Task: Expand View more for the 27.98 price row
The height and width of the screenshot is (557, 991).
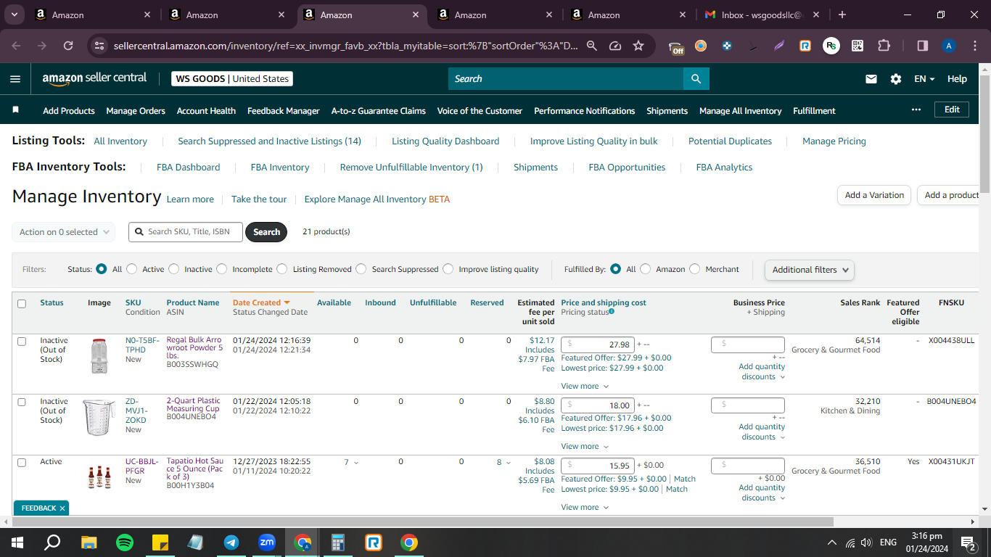Action: pyautogui.click(x=585, y=387)
